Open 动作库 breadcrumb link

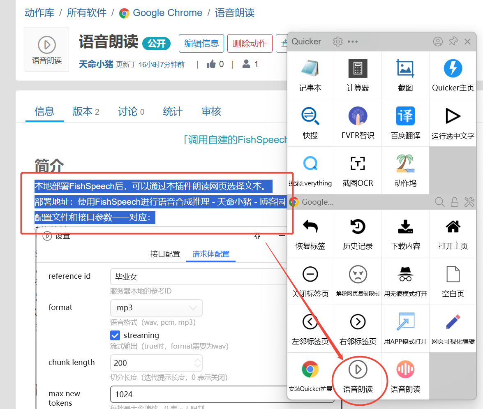tap(39, 13)
